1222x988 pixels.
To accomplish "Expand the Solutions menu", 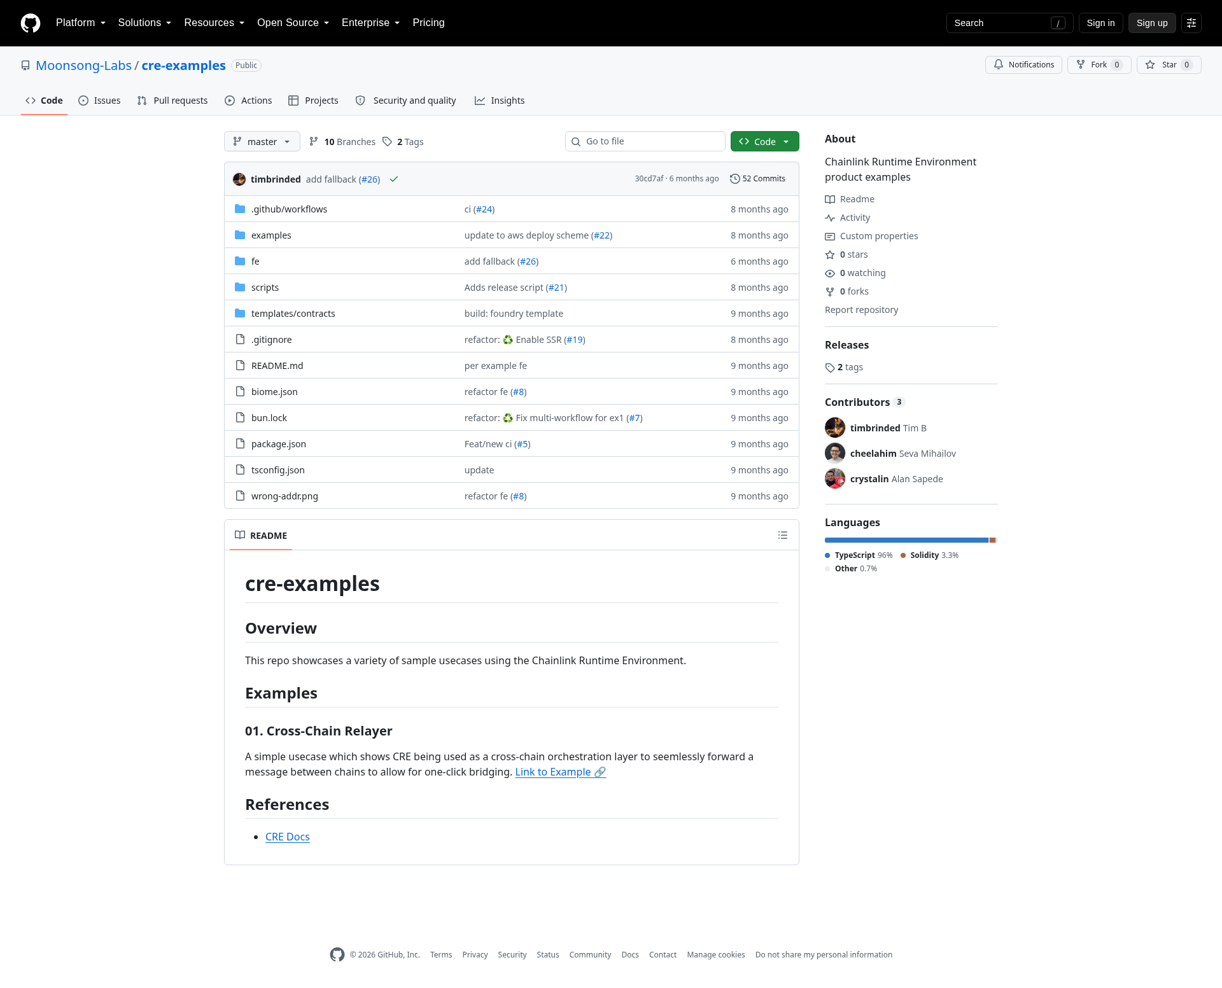I will pyautogui.click(x=144, y=23).
